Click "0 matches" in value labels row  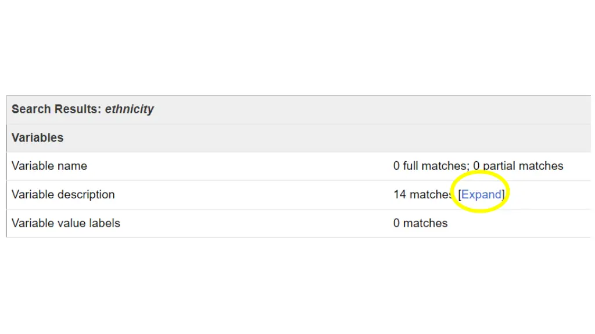click(421, 223)
